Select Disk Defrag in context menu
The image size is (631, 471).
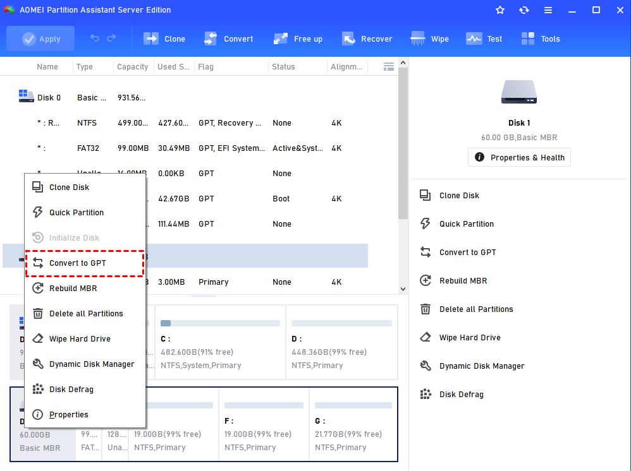tap(85, 390)
